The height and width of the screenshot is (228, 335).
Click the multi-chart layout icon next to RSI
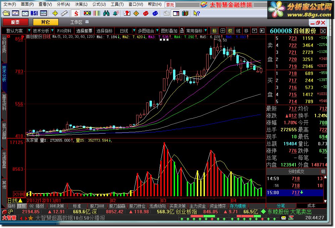44,13
